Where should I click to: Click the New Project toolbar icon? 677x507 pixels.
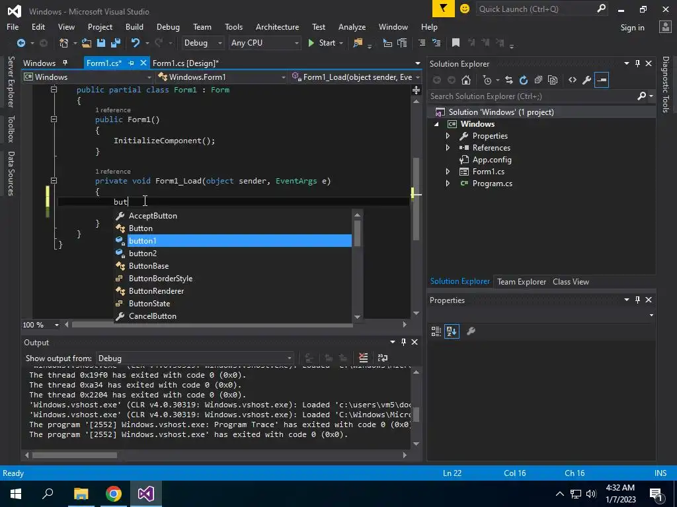(64, 43)
